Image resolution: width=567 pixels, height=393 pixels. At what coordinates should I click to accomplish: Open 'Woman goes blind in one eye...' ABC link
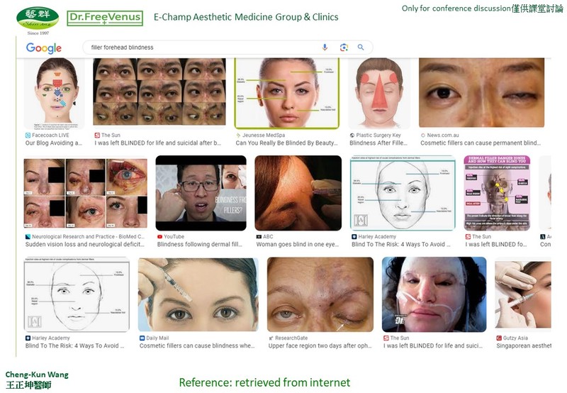click(x=298, y=244)
